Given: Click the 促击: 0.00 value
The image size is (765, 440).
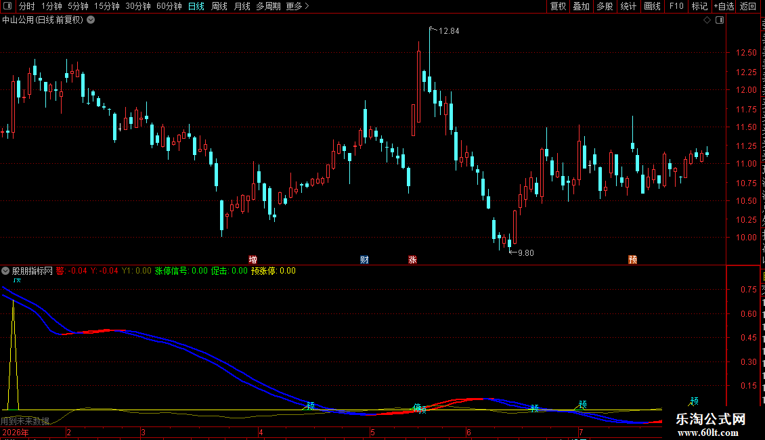Looking at the screenshot, I should point(230,271).
